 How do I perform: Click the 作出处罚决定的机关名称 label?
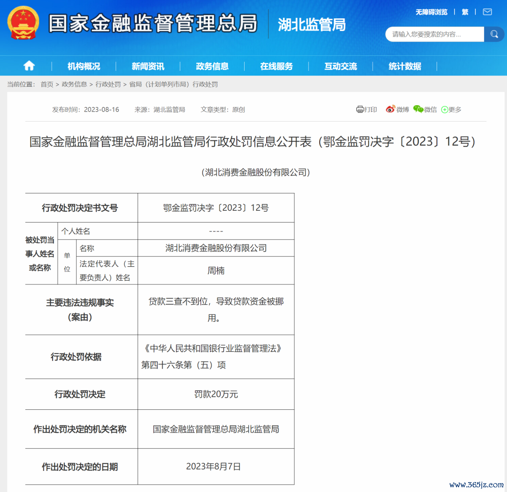(80, 429)
